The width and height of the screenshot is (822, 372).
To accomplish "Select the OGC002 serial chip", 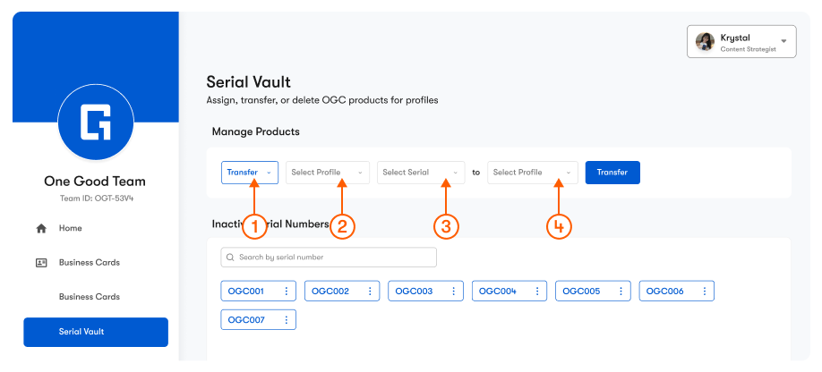I will click(x=332, y=292).
